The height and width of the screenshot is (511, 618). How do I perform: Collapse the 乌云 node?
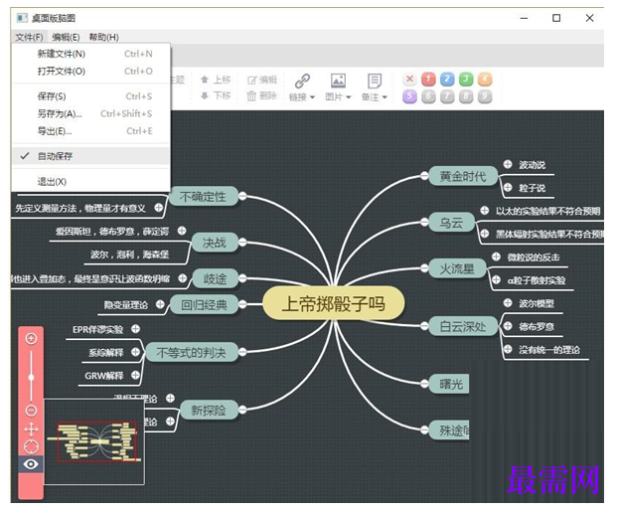[x=424, y=222]
